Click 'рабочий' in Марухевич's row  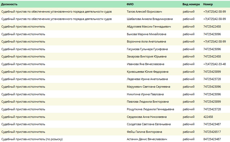(189, 87)
